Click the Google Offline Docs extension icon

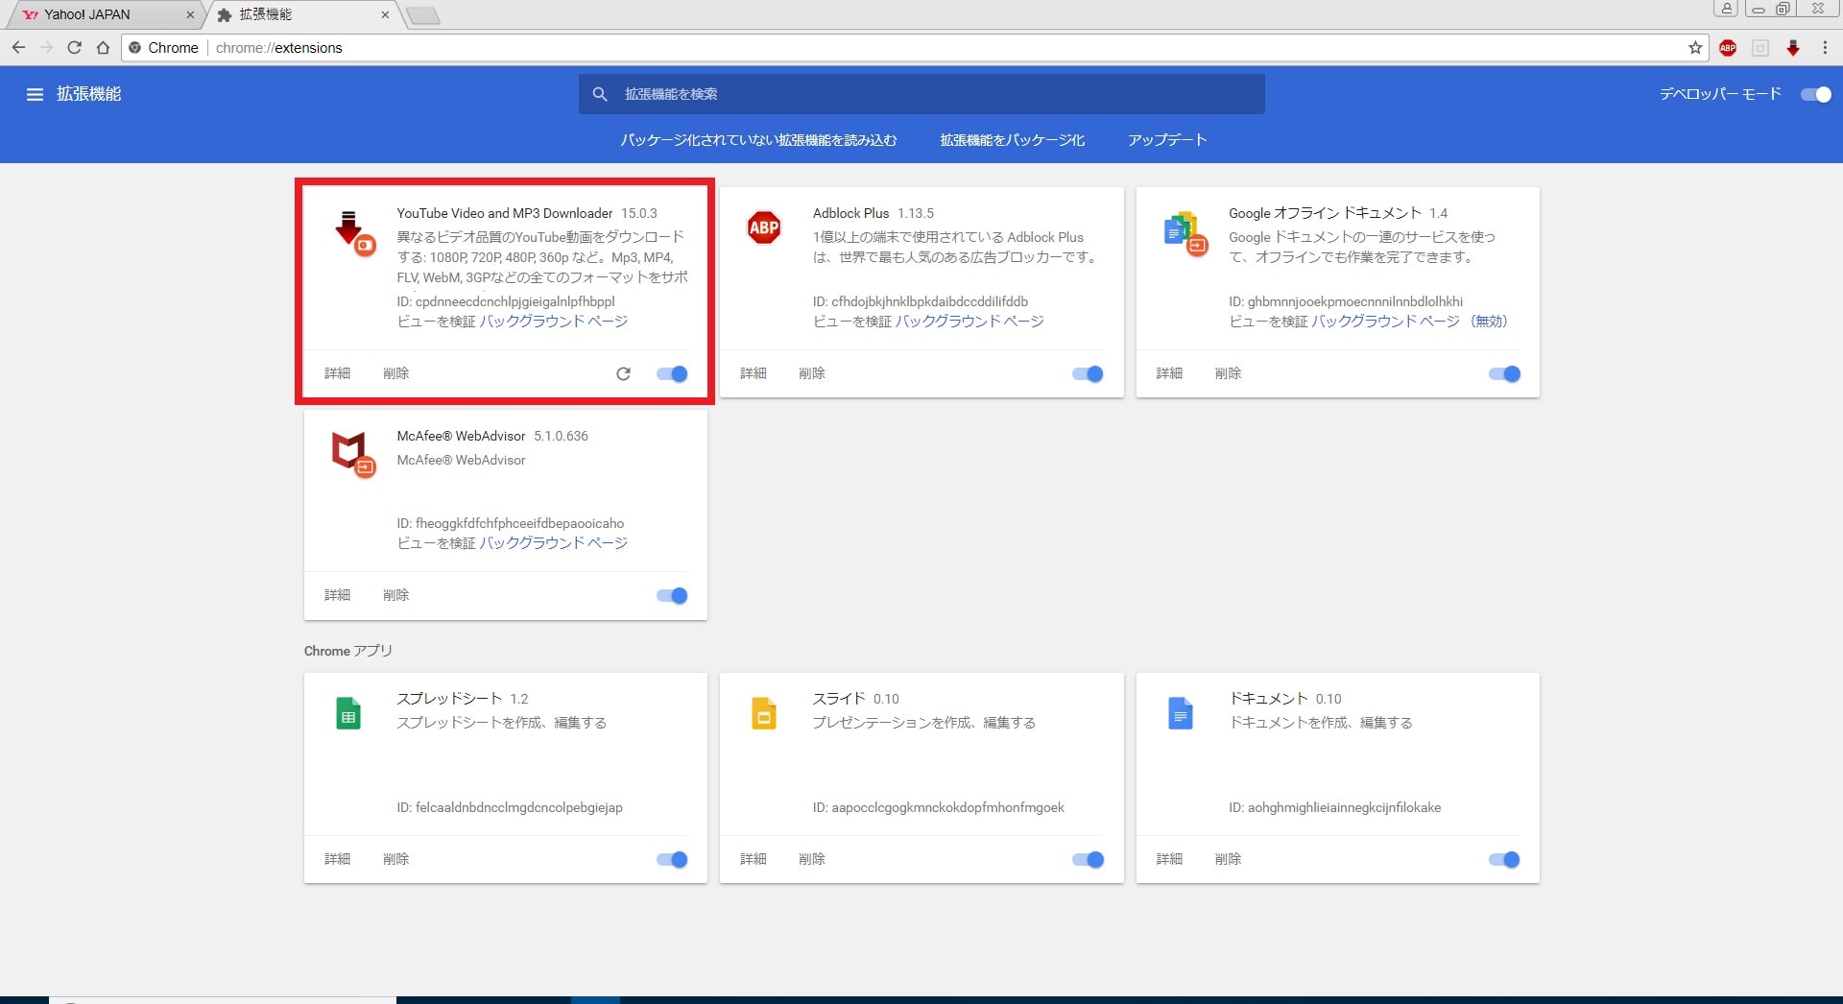1185,233
